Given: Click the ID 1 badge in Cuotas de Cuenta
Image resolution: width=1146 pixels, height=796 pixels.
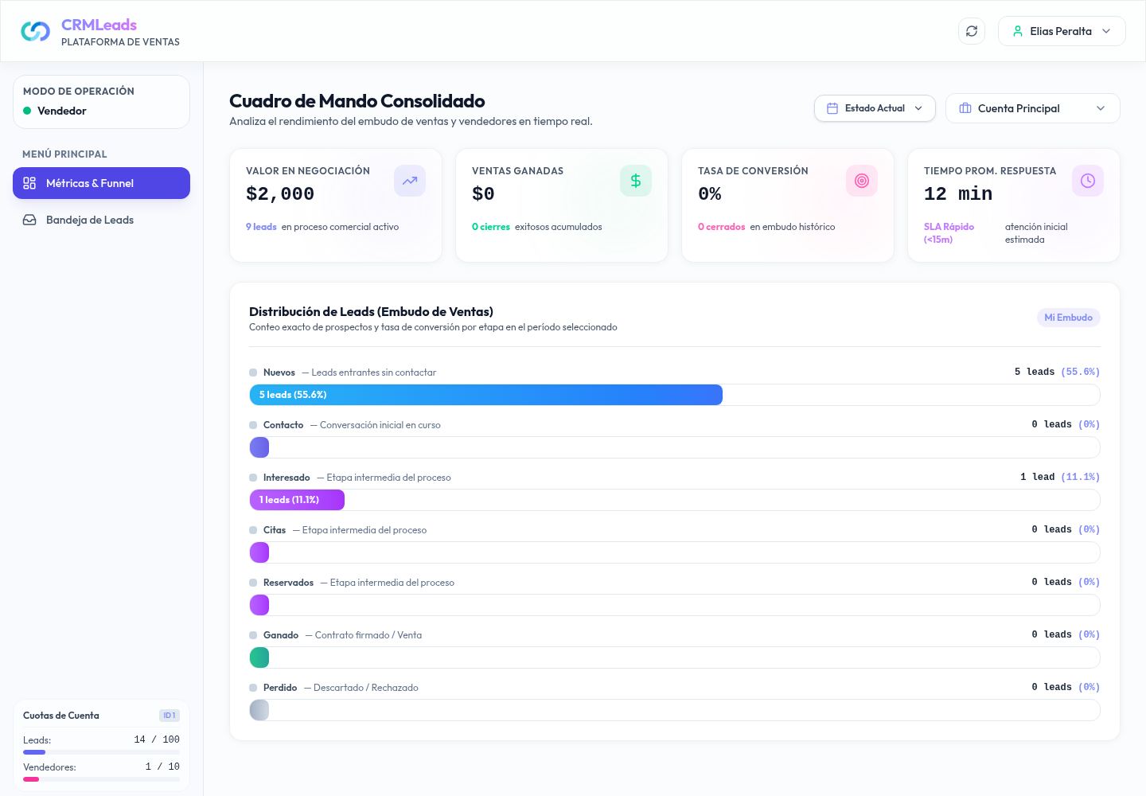Looking at the screenshot, I should point(170,716).
